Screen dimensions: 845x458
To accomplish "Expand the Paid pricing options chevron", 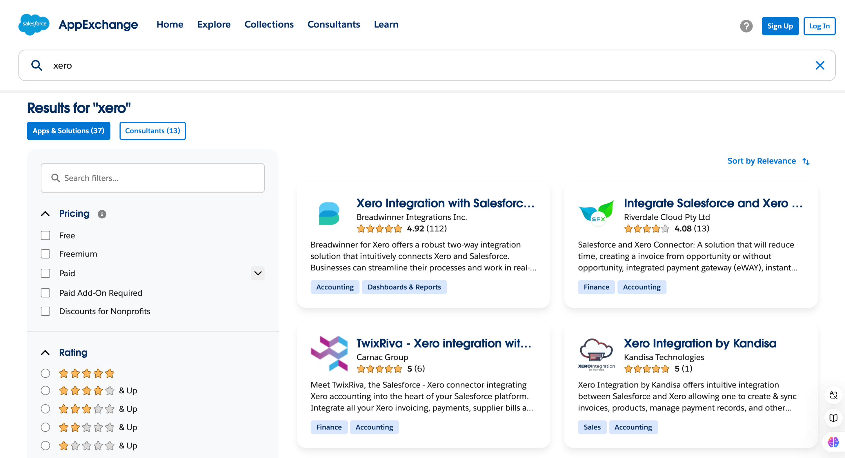I will pos(257,273).
